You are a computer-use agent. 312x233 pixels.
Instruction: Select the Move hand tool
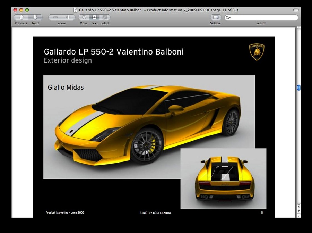[x=84, y=17]
